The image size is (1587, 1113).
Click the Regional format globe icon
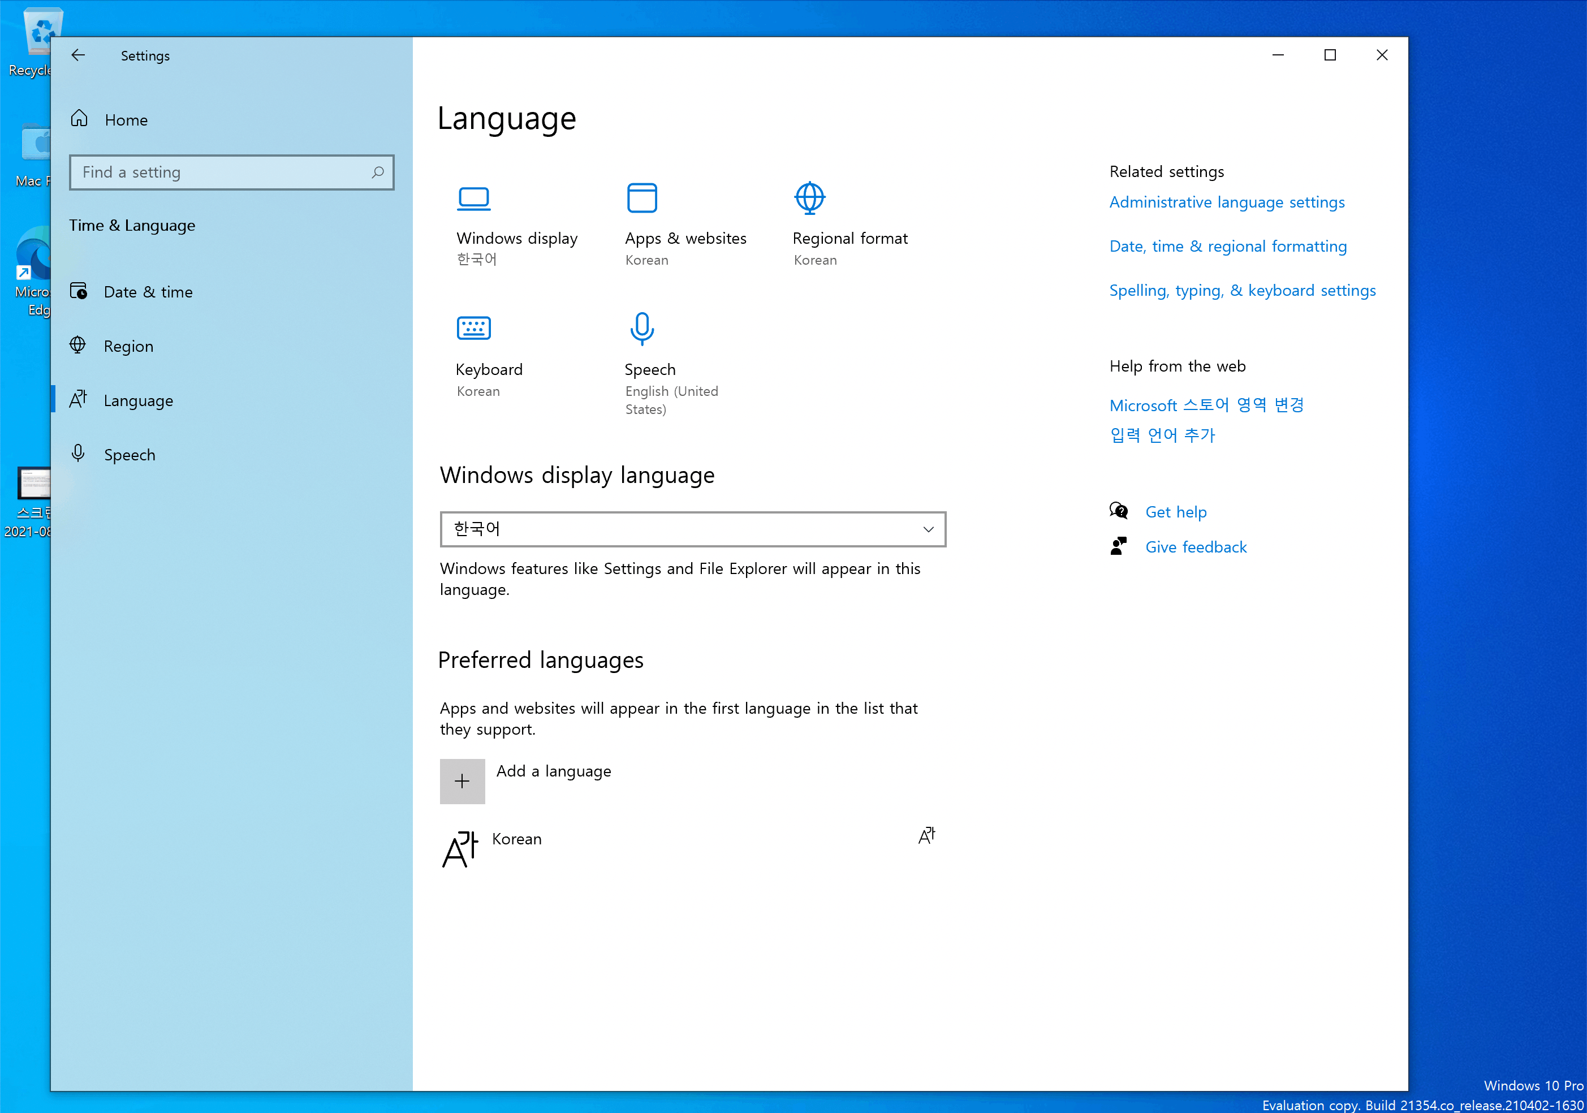(809, 199)
